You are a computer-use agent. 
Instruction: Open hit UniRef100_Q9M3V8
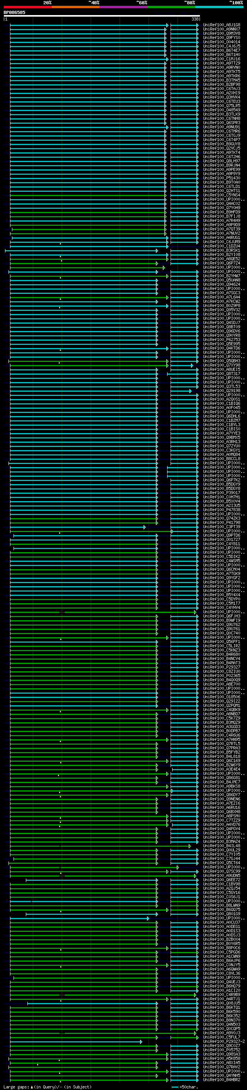point(221,33)
